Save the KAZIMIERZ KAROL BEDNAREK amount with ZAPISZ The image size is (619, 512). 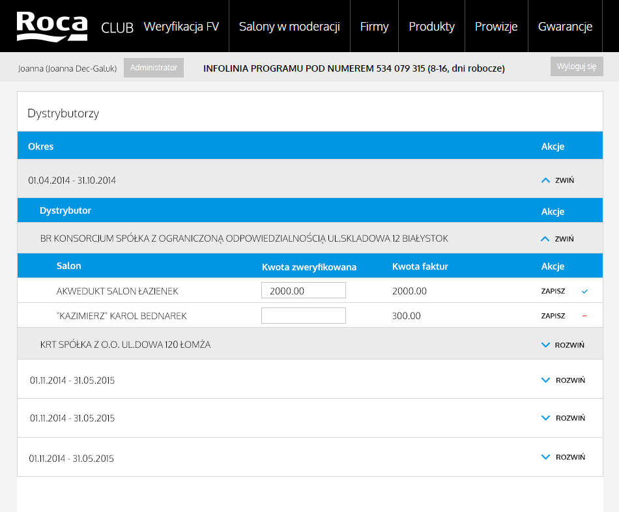[553, 316]
